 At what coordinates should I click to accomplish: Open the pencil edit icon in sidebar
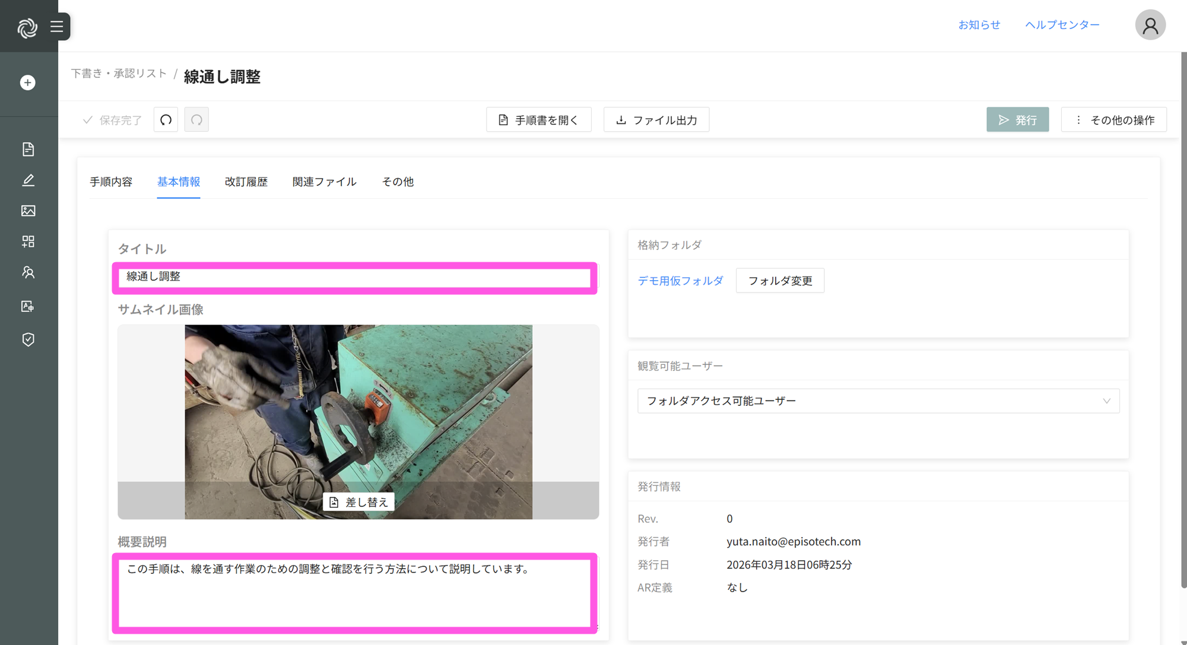[x=28, y=180]
